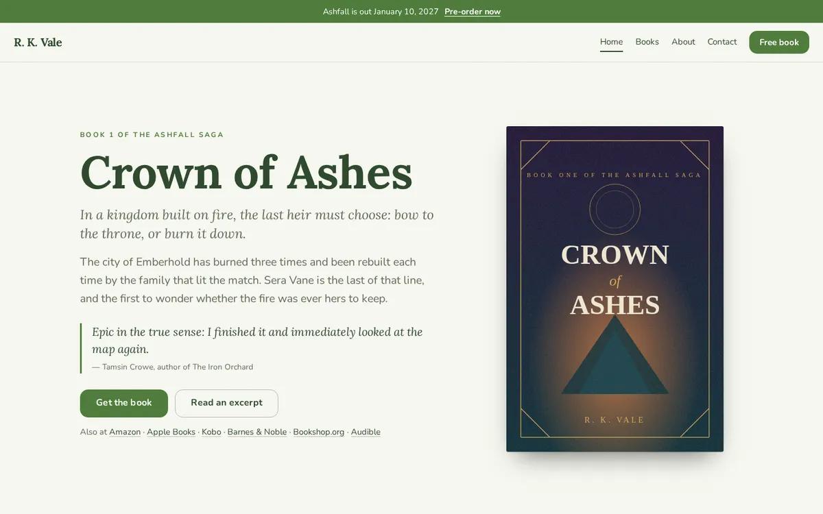The width and height of the screenshot is (823, 514).
Task: Click the quote 'Epic in the true sense'
Action: point(257,341)
